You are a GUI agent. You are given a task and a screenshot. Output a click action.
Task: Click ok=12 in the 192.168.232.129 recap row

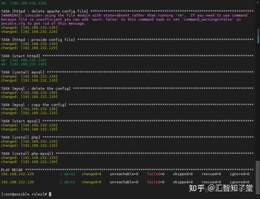70,174
